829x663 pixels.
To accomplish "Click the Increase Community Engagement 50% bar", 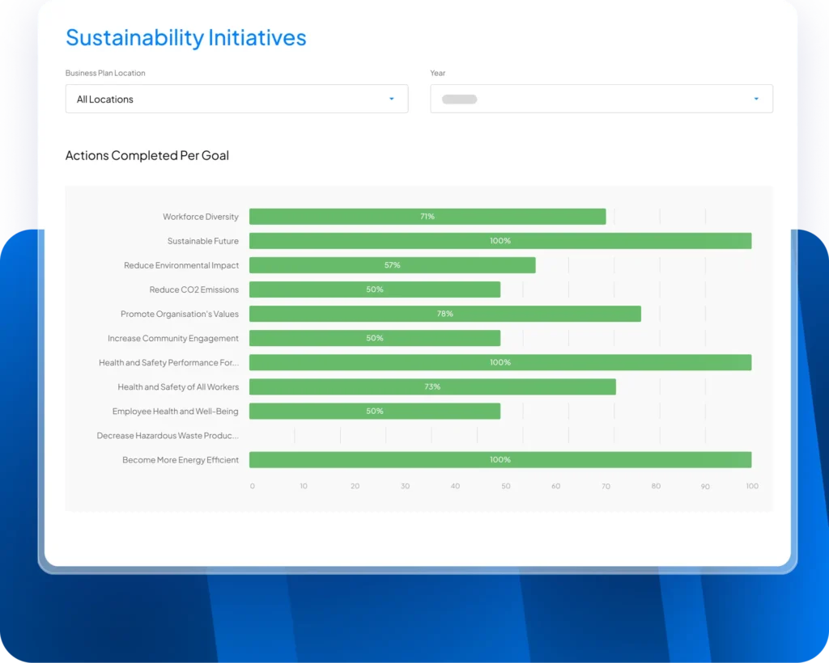I will pyautogui.click(x=374, y=338).
